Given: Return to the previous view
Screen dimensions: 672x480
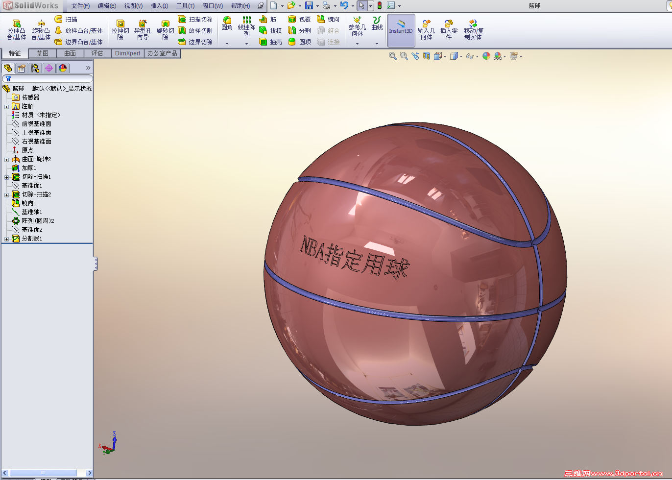Looking at the screenshot, I should coord(415,56).
